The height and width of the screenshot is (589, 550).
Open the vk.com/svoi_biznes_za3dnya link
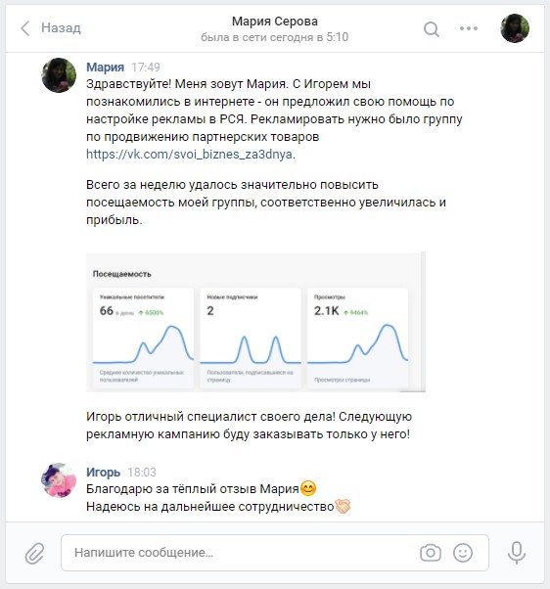tap(191, 155)
